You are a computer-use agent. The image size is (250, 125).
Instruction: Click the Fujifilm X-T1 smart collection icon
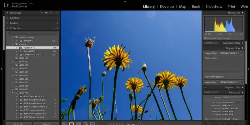pyautogui.click(x=21, y=48)
